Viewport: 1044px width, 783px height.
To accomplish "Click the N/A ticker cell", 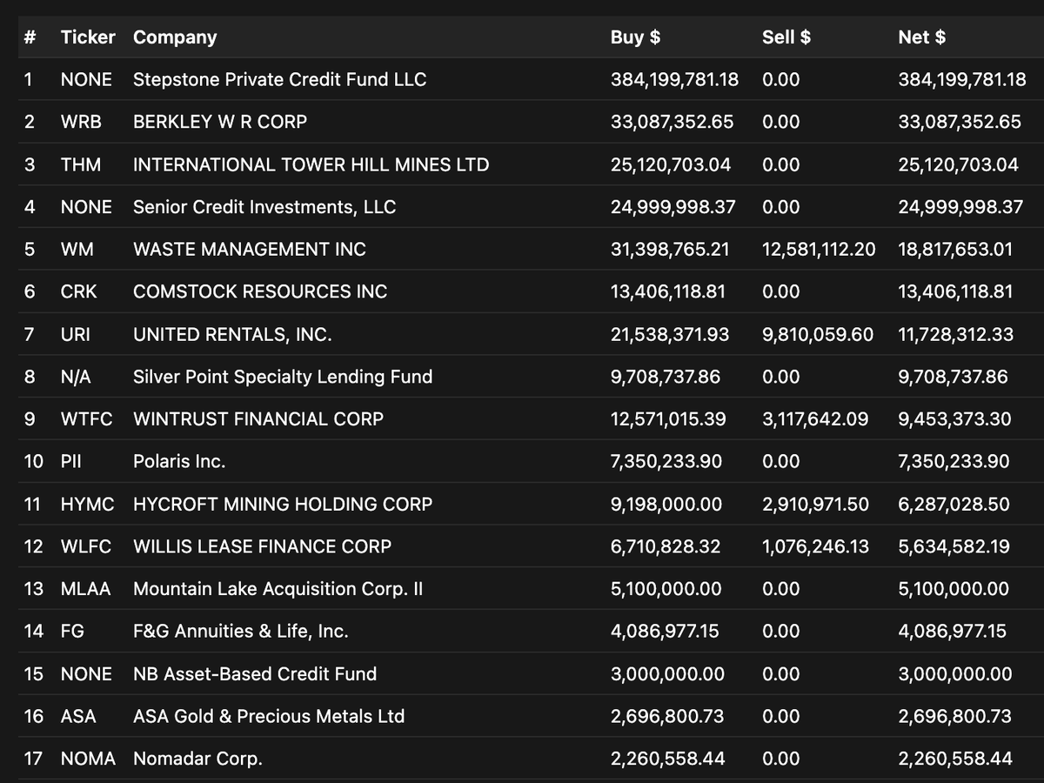I will tap(76, 377).
